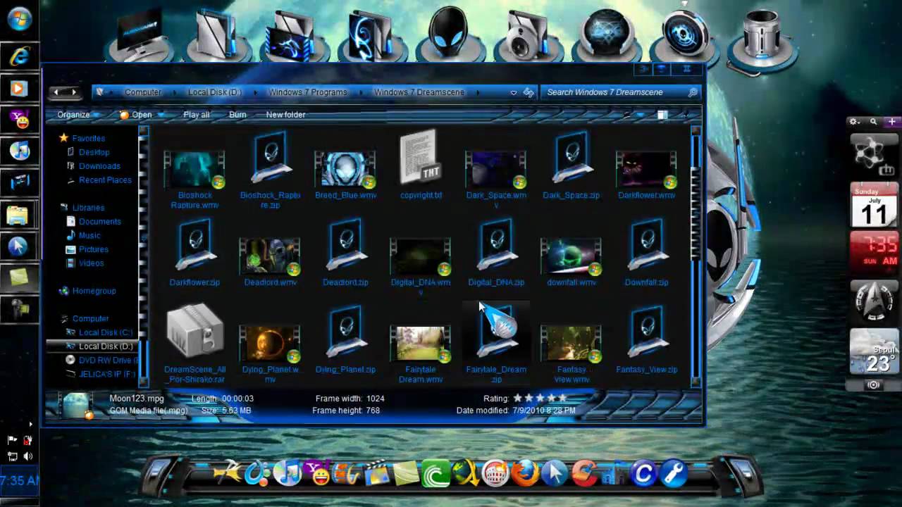This screenshot has height=507, width=902.
Task: Open Recent Places in navigation pane
Action: coord(105,180)
